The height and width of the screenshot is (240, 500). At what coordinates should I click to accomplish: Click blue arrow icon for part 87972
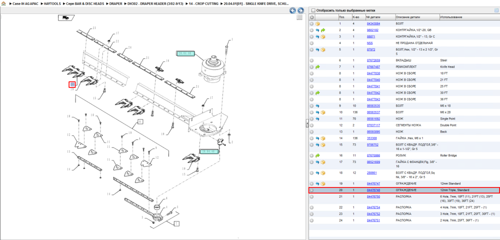pos(317,49)
